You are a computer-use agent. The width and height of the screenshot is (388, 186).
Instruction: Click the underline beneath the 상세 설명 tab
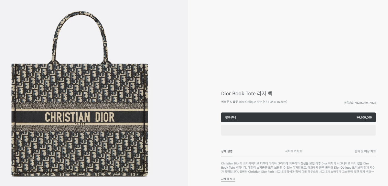point(227,156)
